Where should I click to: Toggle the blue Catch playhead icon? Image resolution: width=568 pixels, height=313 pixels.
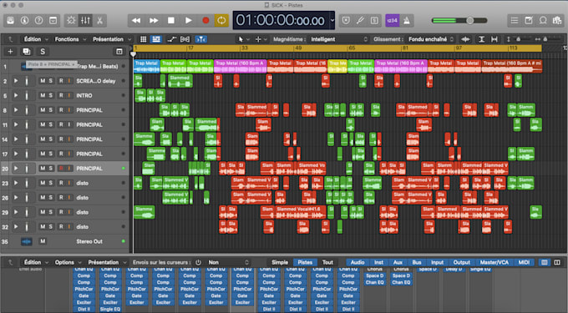pyautogui.click(x=200, y=39)
